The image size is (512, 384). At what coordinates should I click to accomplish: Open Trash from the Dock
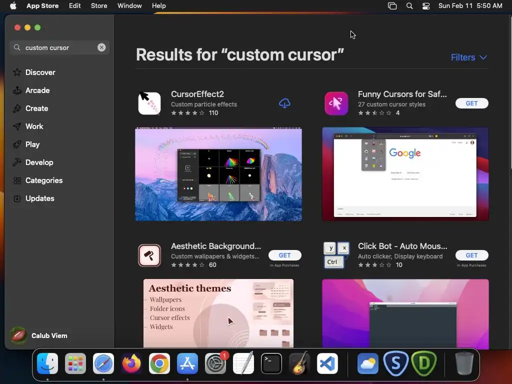464,363
